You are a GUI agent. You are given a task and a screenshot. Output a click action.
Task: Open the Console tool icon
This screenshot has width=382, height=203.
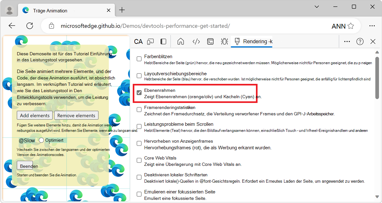pos(210,42)
